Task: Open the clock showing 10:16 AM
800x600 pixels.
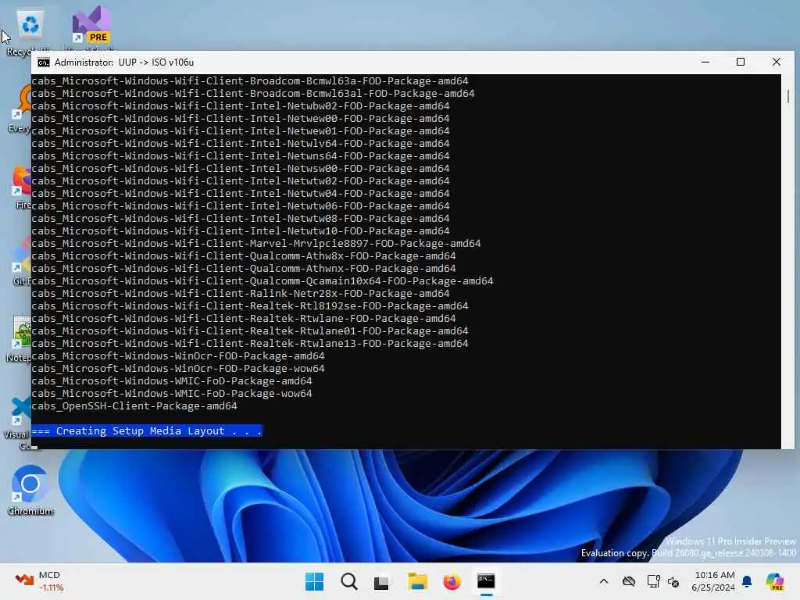Action: (714, 581)
